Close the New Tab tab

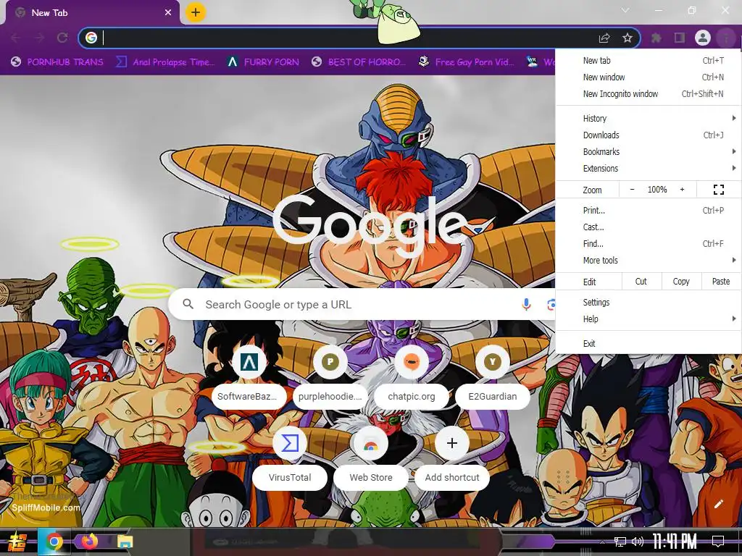click(x=168, y=12)
